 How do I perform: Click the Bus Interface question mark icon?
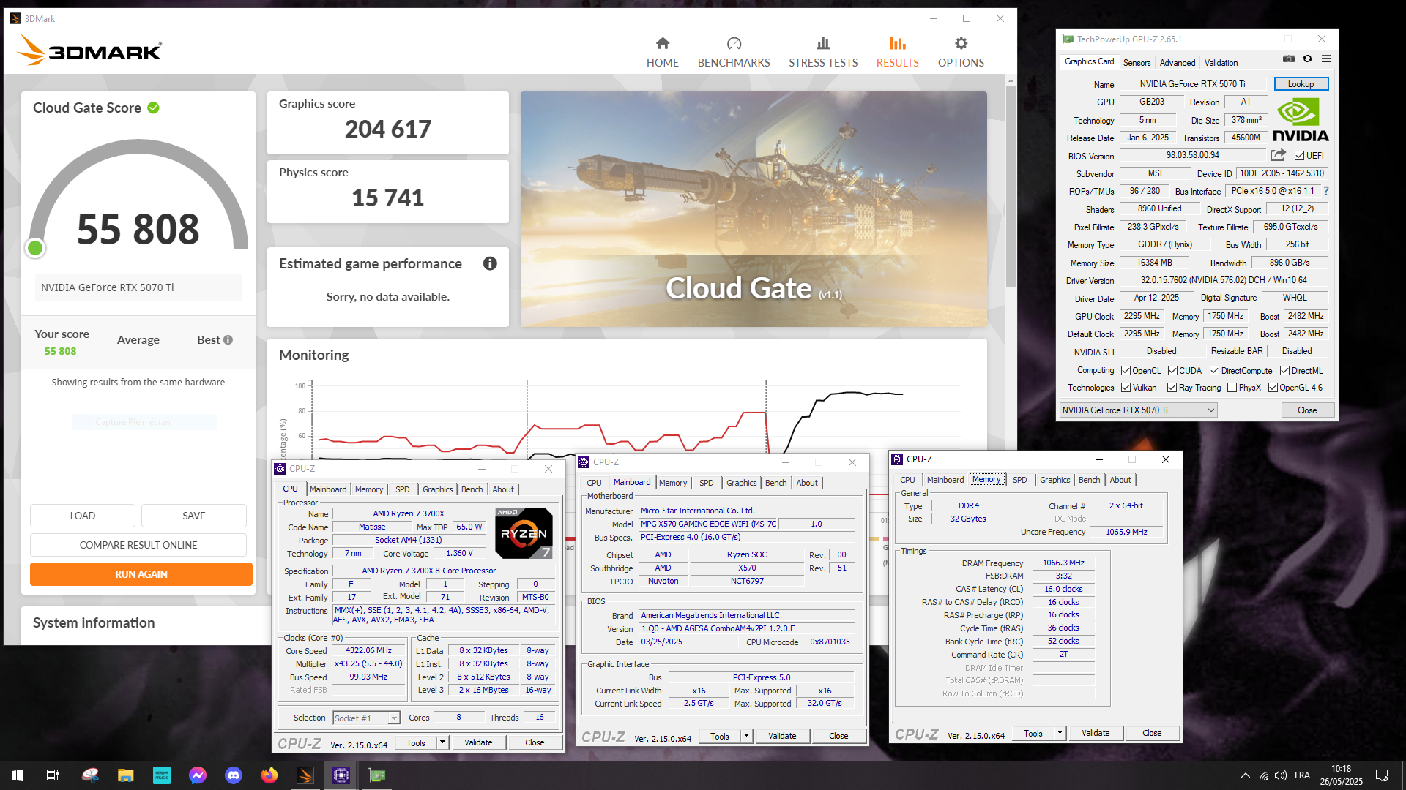(x=1325, y=191)
